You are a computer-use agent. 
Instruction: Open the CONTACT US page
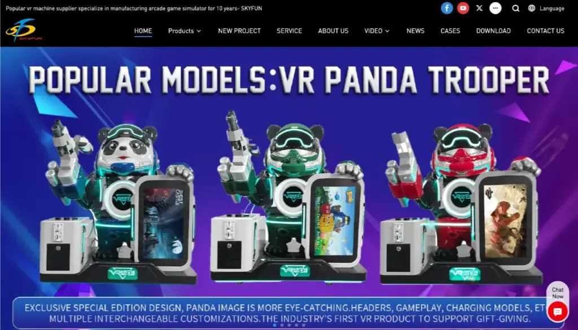tap(546, 31)
